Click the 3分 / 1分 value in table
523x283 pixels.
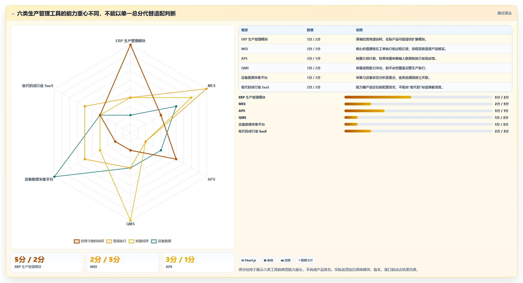click(313, 59)
